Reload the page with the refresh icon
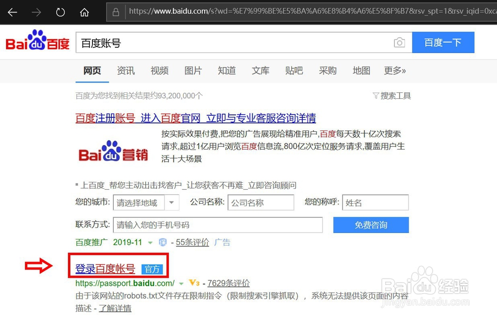The width and height of the screenshot is (497, 319). [60, 12]
